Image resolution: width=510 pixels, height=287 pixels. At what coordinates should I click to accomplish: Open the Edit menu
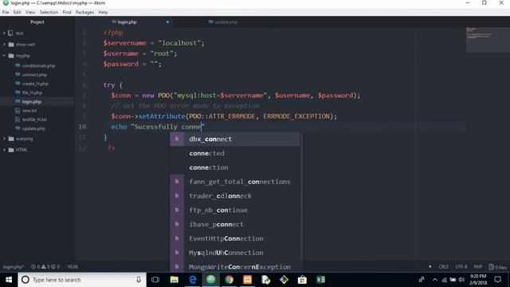(18, 12)
